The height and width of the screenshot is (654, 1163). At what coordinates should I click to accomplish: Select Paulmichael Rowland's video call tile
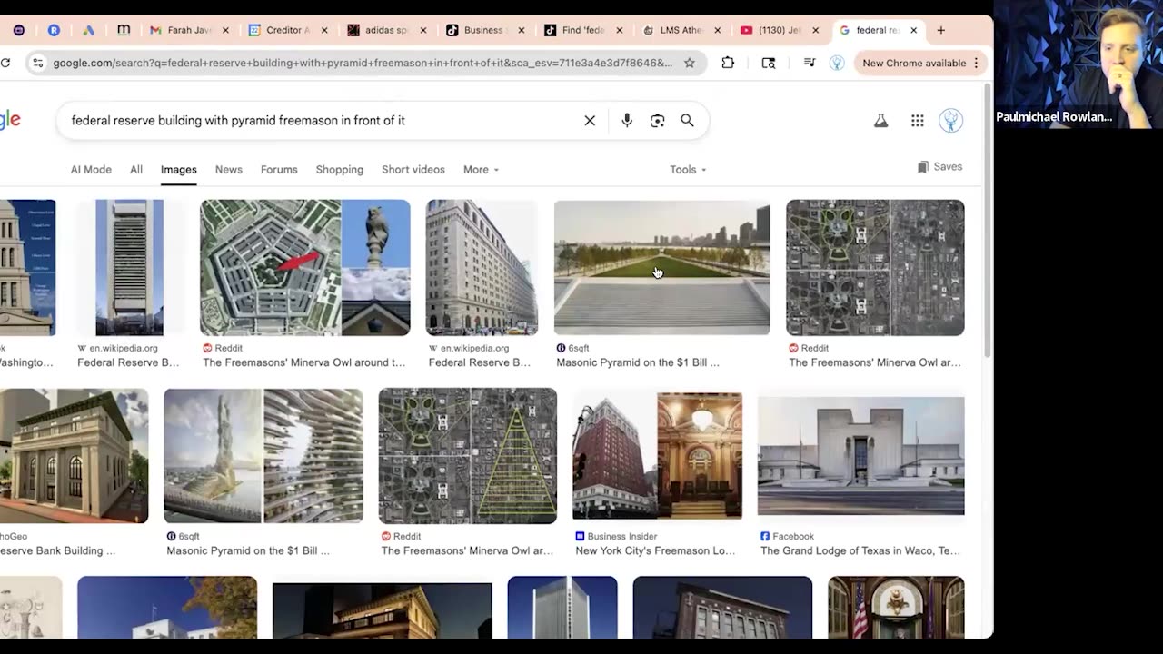1078,64
